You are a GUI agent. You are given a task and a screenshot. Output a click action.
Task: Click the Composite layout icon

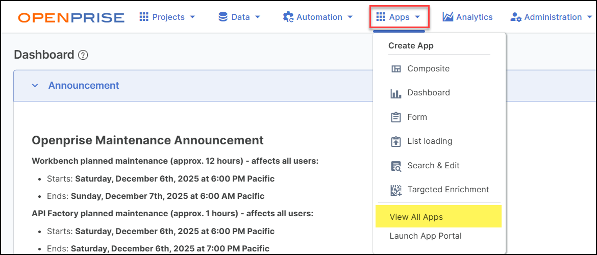click(x=396, y=69)
